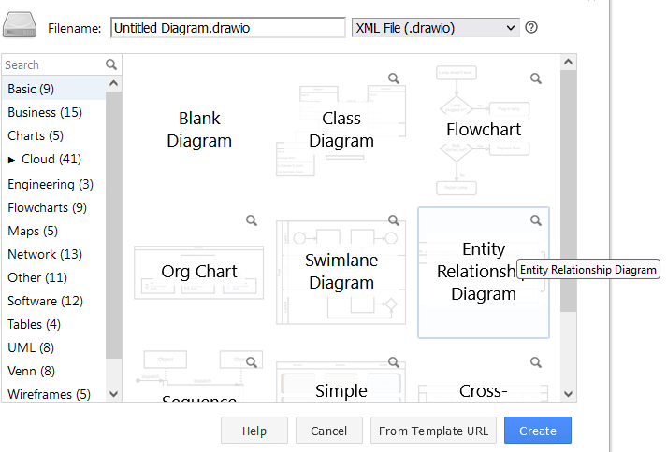Click the search magnifier icon in the category search box

(111, 64)
